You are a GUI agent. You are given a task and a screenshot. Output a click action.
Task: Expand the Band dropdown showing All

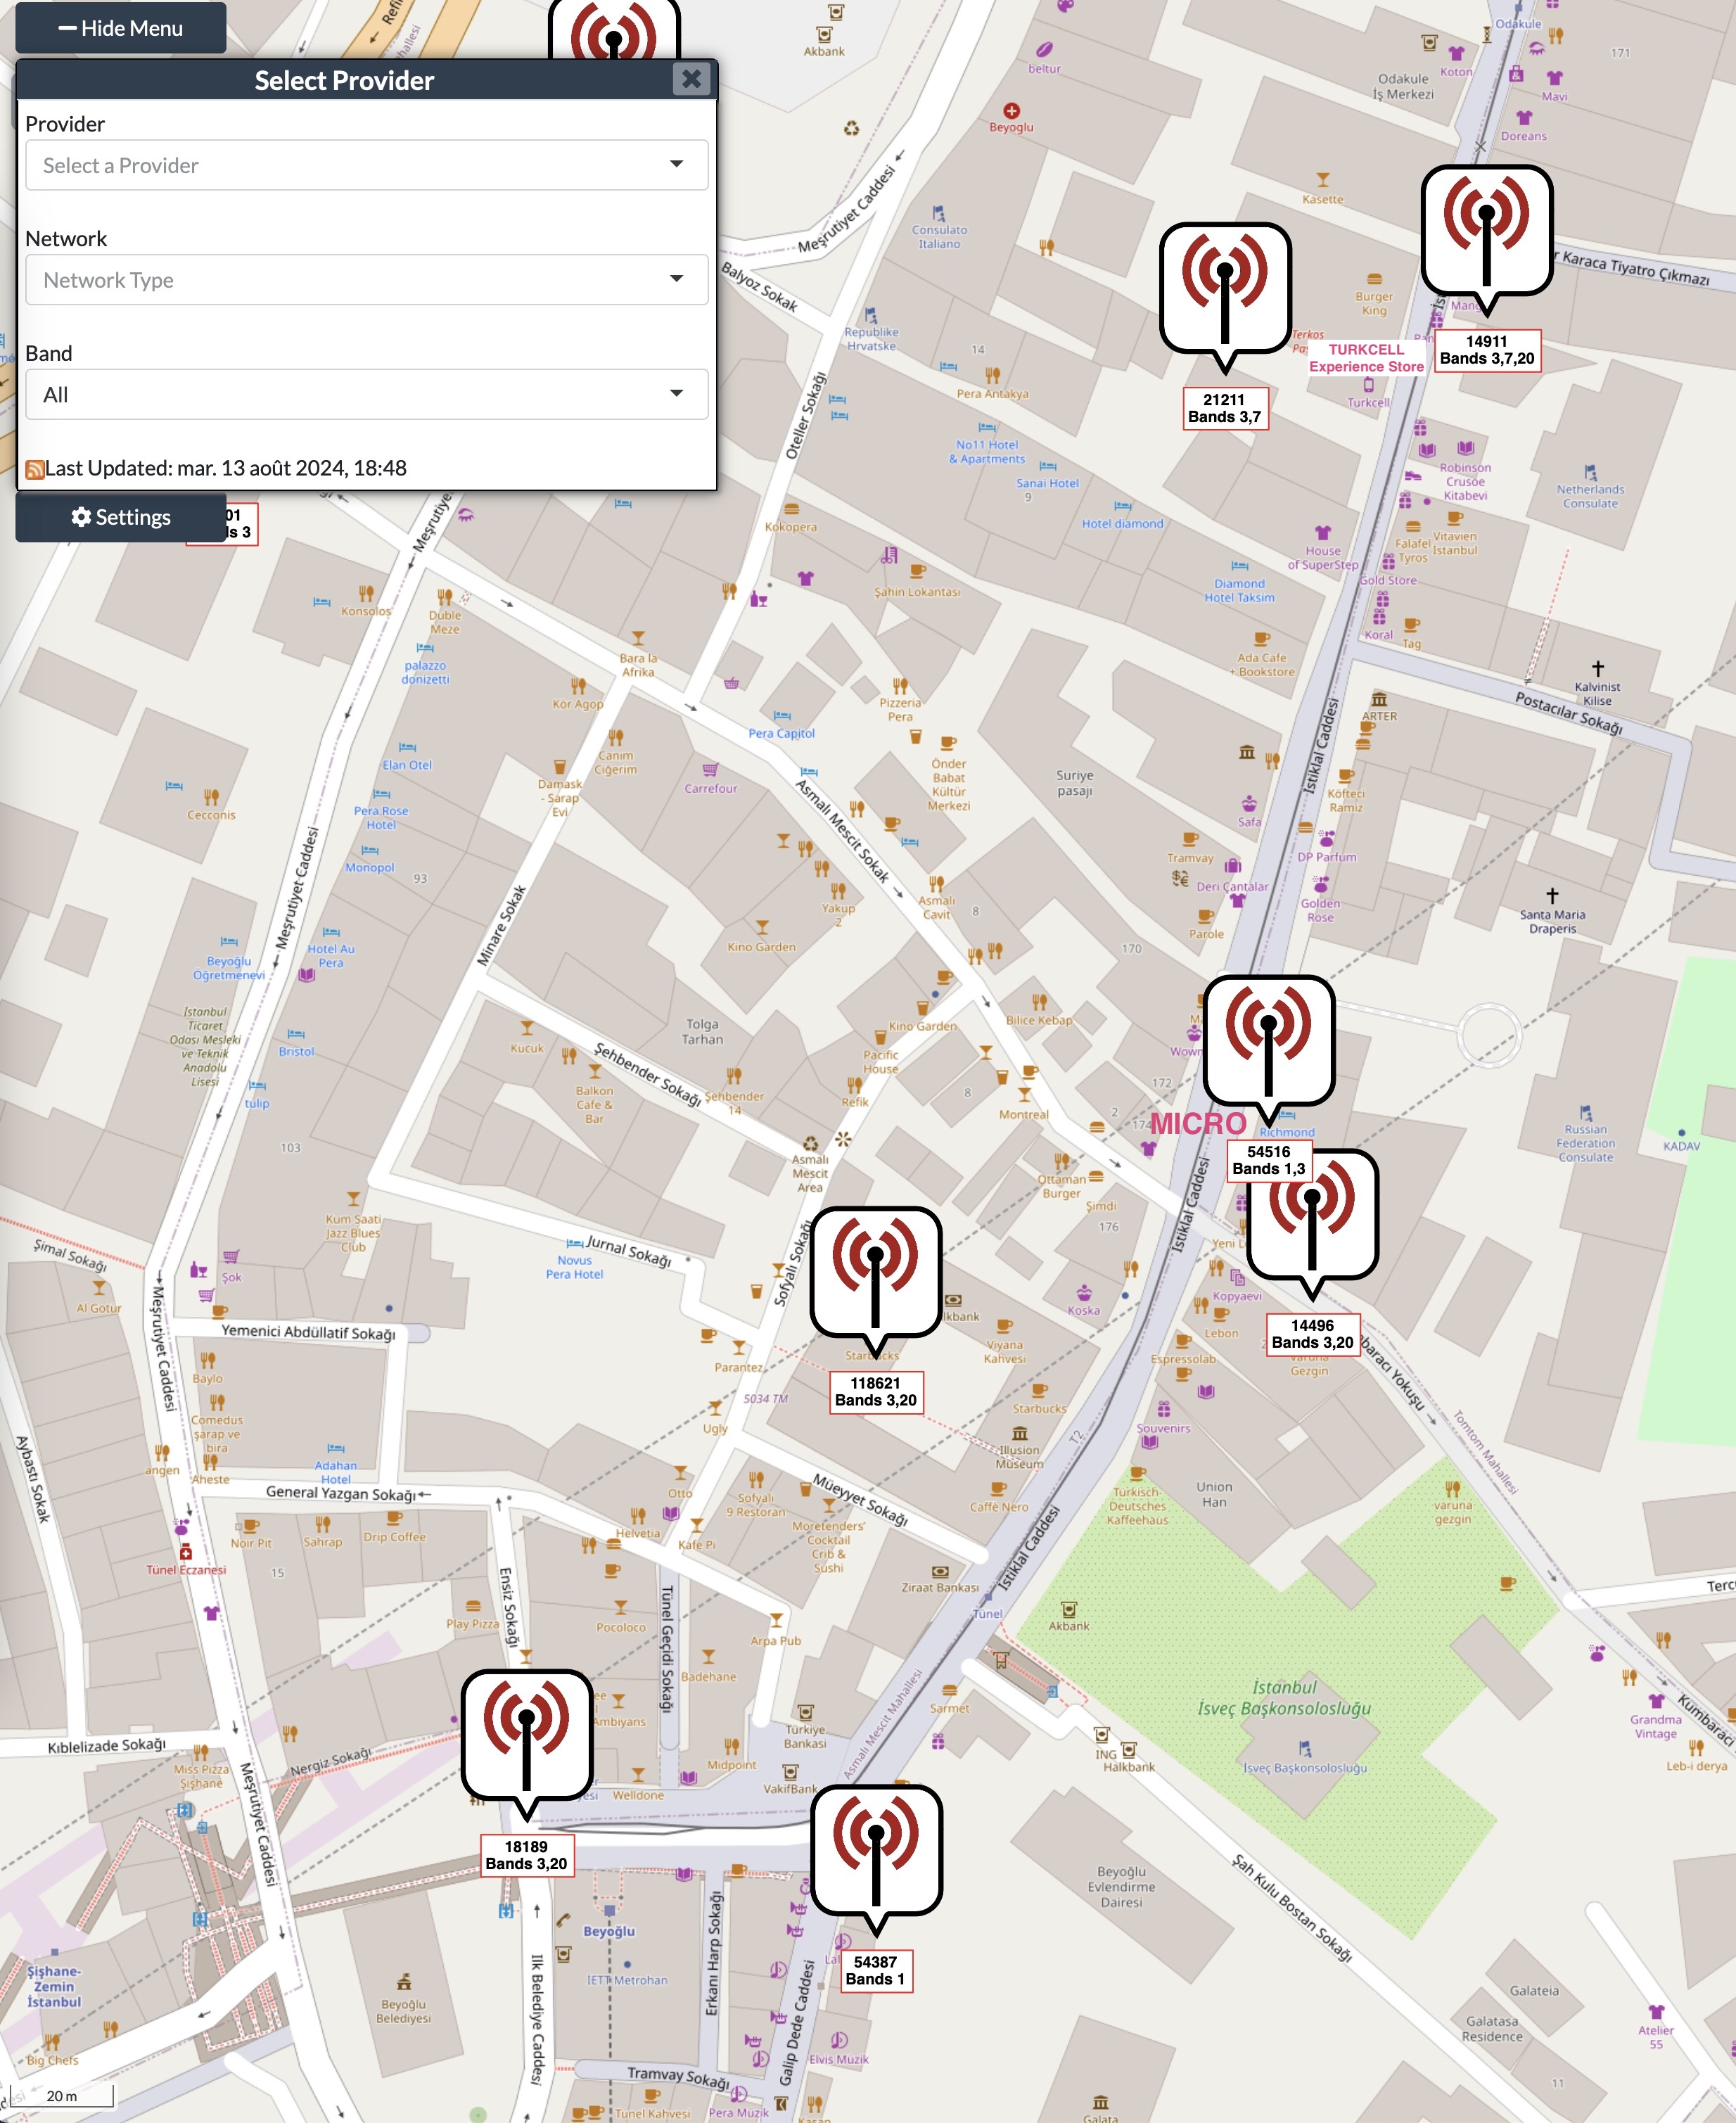[367, 394]
